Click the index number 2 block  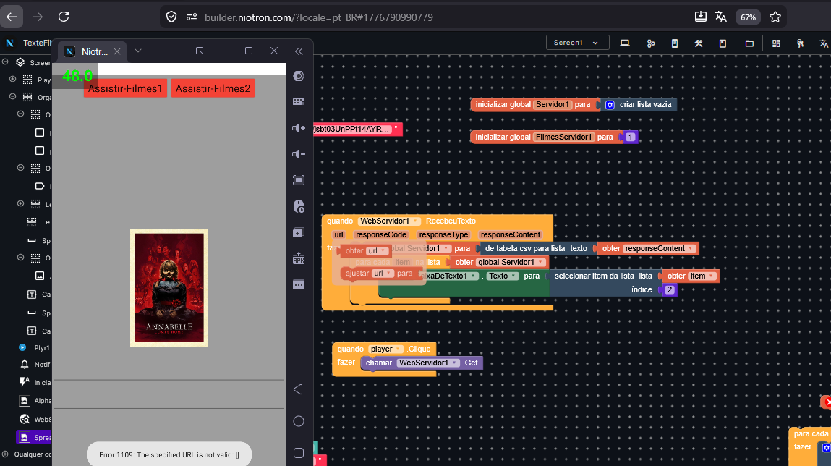[670, 289]
